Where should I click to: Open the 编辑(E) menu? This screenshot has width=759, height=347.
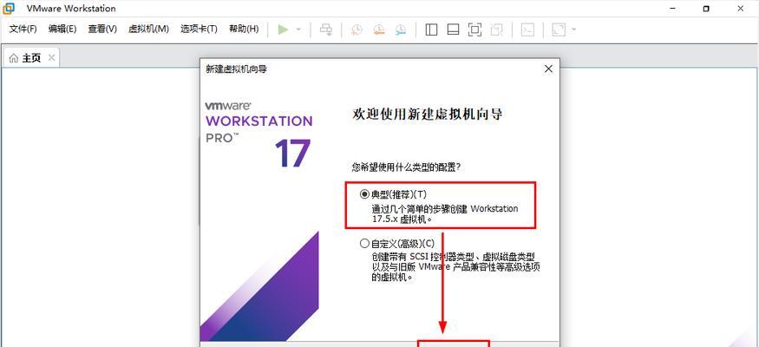point(62,29)
